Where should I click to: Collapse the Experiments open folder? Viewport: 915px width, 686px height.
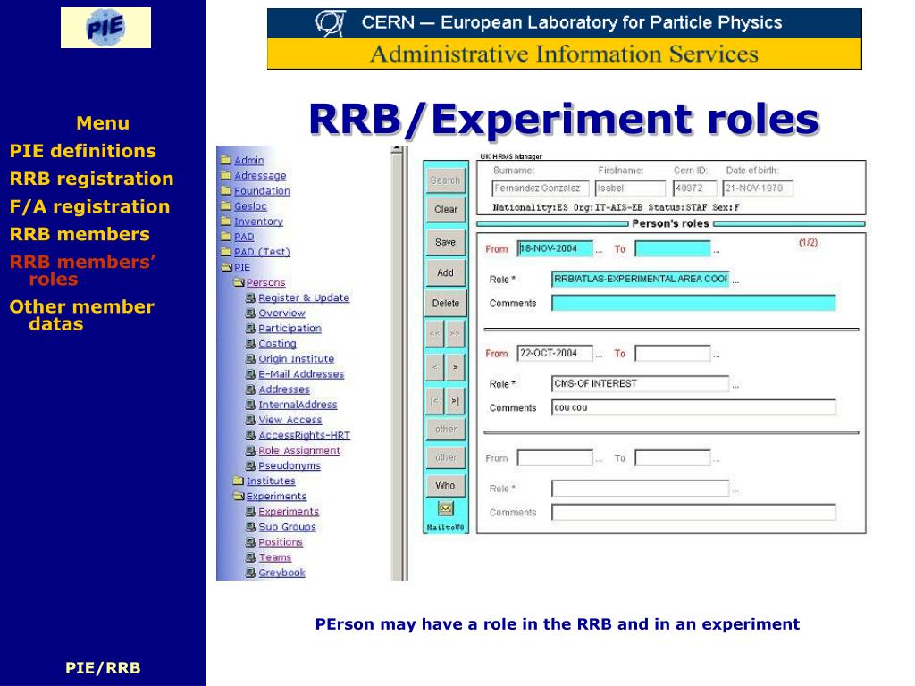(x=238, y=496)
